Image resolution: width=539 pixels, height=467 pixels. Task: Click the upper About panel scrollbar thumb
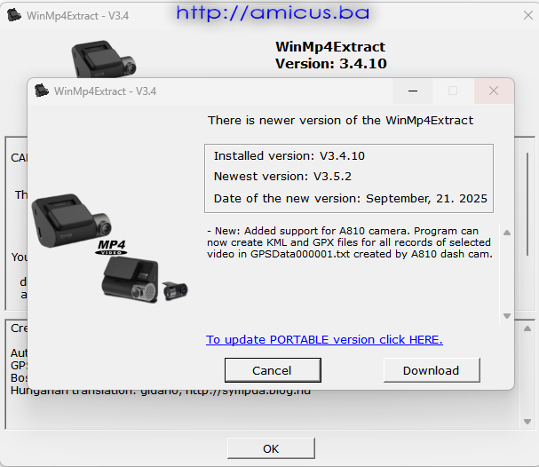[x=527, y=204]
